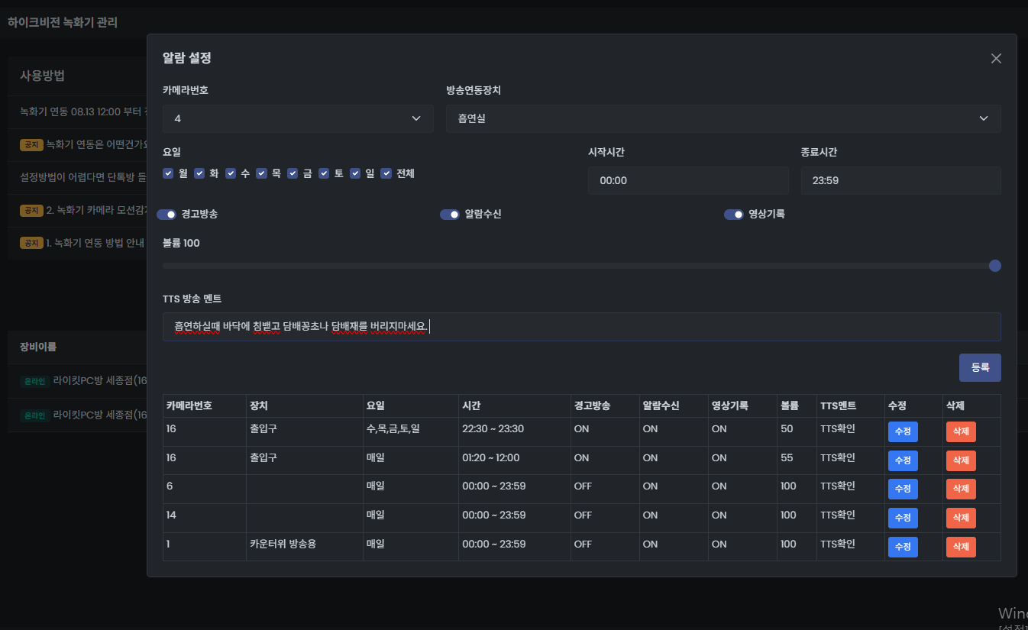
Task: Toggle the 토 weekday checkbox
Action: pos(324,173)
